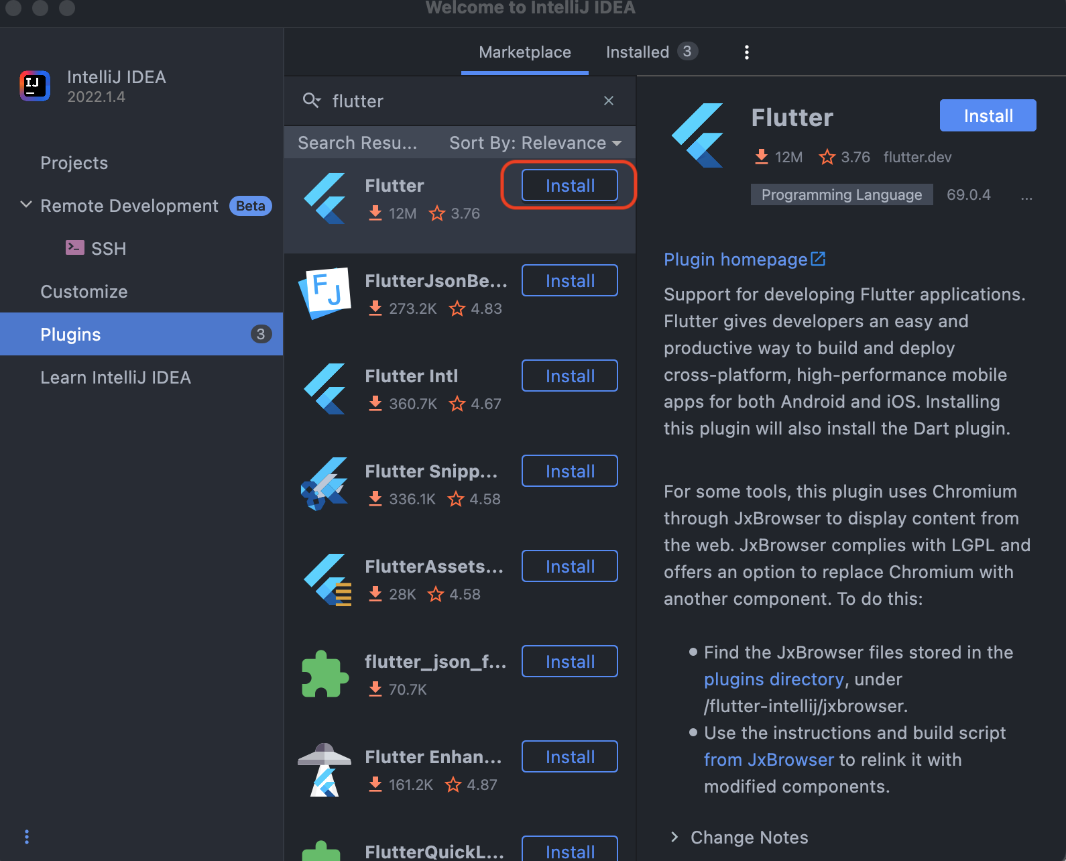1066x861 pixels.
Task: Install the Flutter plugin from results list
Action: [x=570, y=185]
